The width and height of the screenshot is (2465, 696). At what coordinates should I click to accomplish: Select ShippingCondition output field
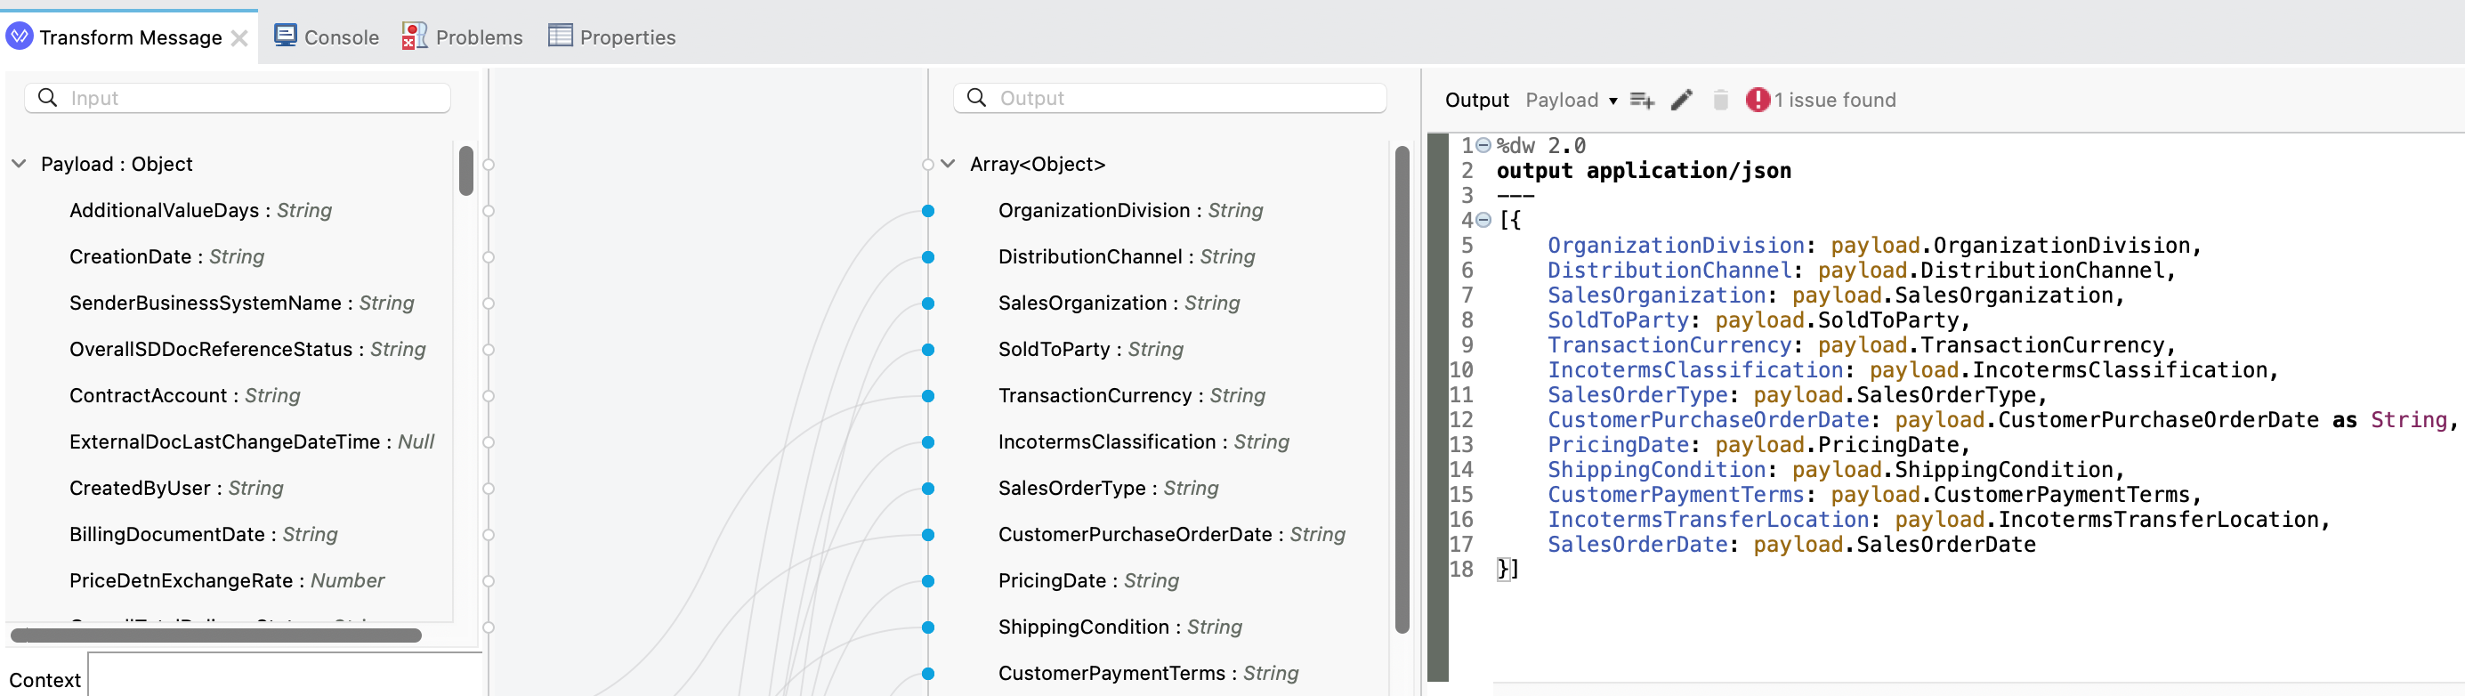(1119, 627)
